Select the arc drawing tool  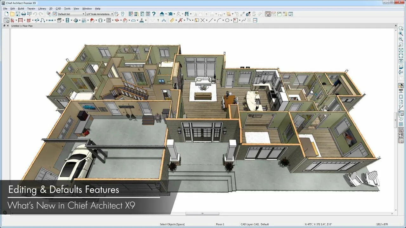point(219,20)
